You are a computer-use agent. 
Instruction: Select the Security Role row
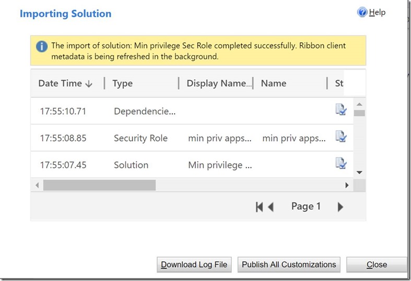(x=141, y=138)
